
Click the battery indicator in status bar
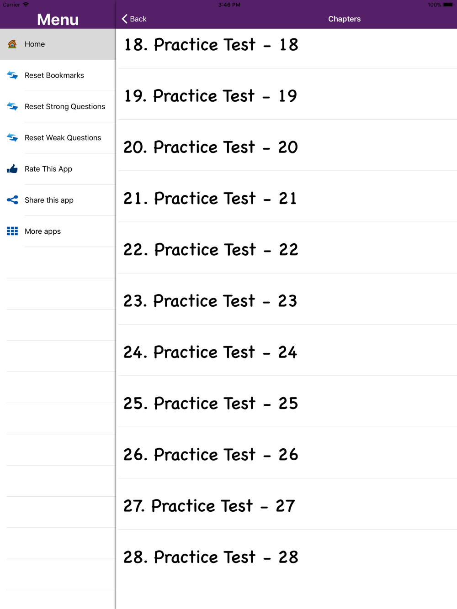click(448, 5)
